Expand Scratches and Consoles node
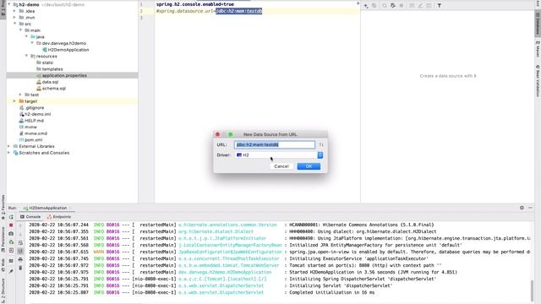 point(9,153)
